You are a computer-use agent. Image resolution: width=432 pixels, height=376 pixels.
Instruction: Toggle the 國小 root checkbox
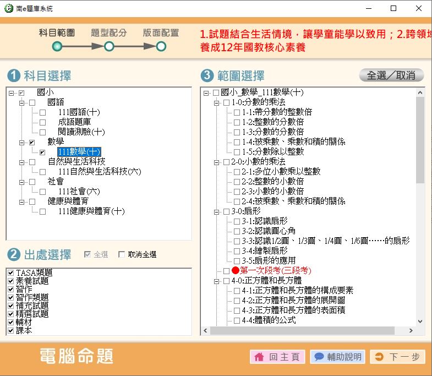(21, 93)
